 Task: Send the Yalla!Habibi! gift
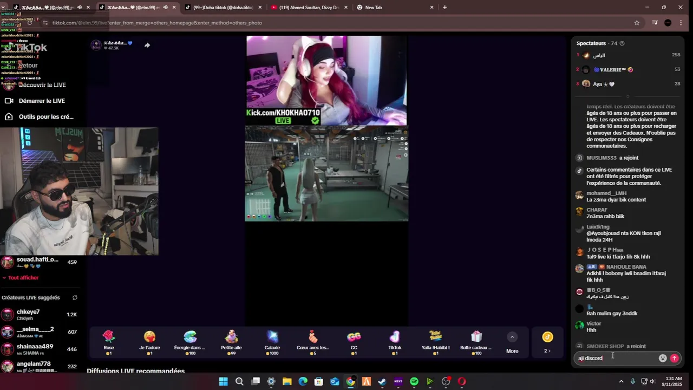435,343
